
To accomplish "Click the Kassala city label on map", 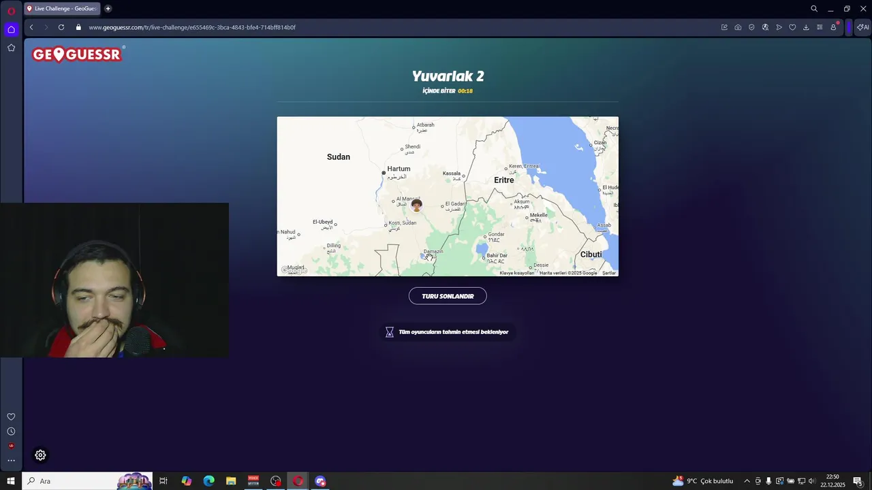I will 451,174.
